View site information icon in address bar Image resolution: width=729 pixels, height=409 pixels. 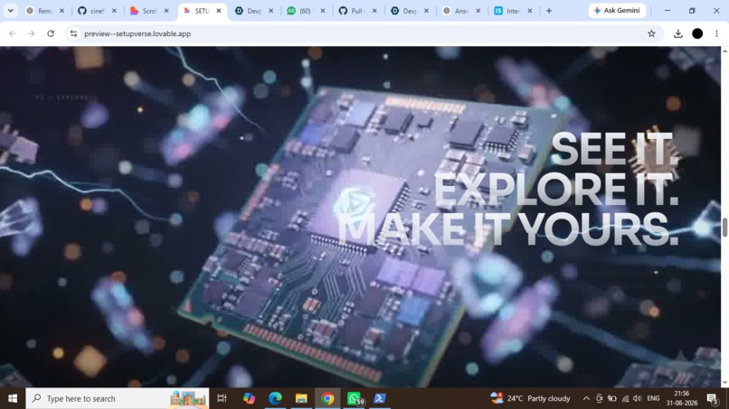tap(73, 33)
